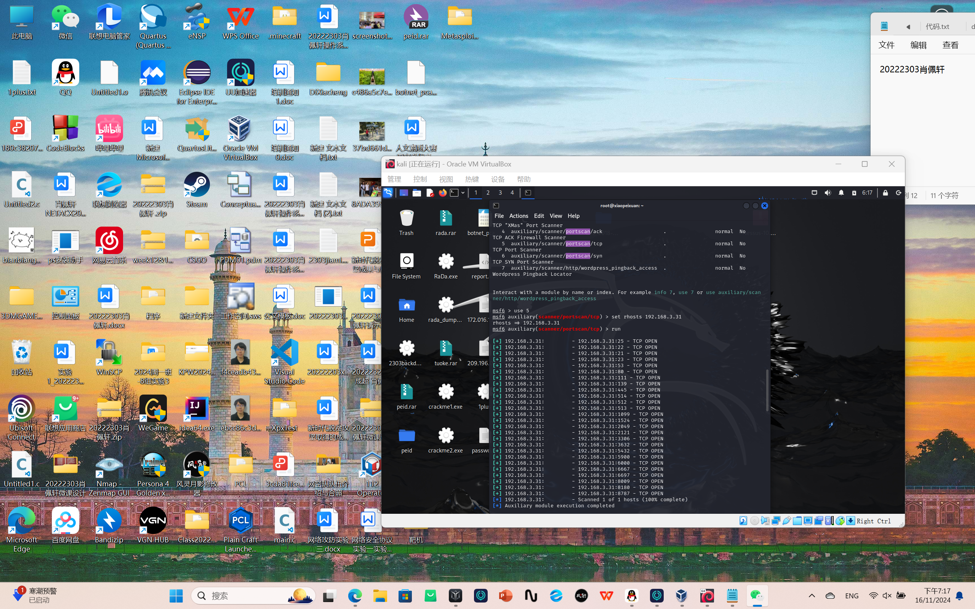Click VirtualBox recording status icon
975x609 pixels.
point(818,521)
